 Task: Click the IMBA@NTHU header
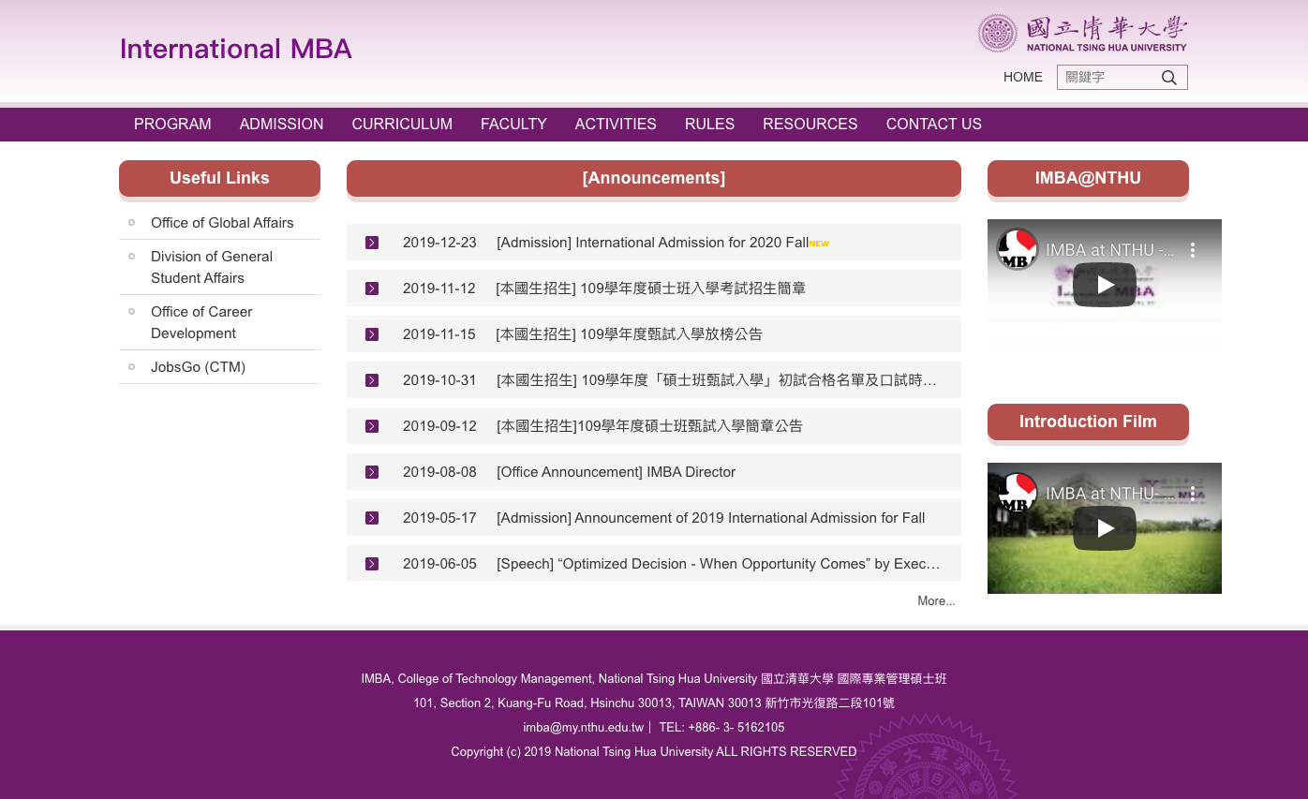[1088, 178]
